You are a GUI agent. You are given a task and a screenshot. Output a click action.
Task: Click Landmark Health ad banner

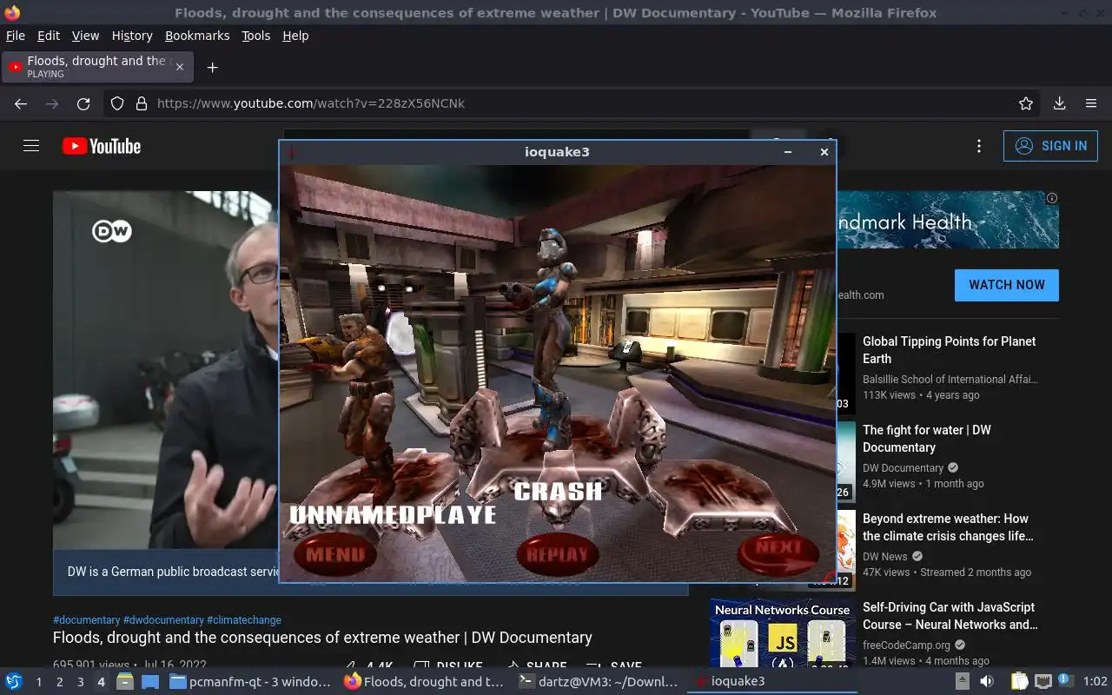(947, 220)
